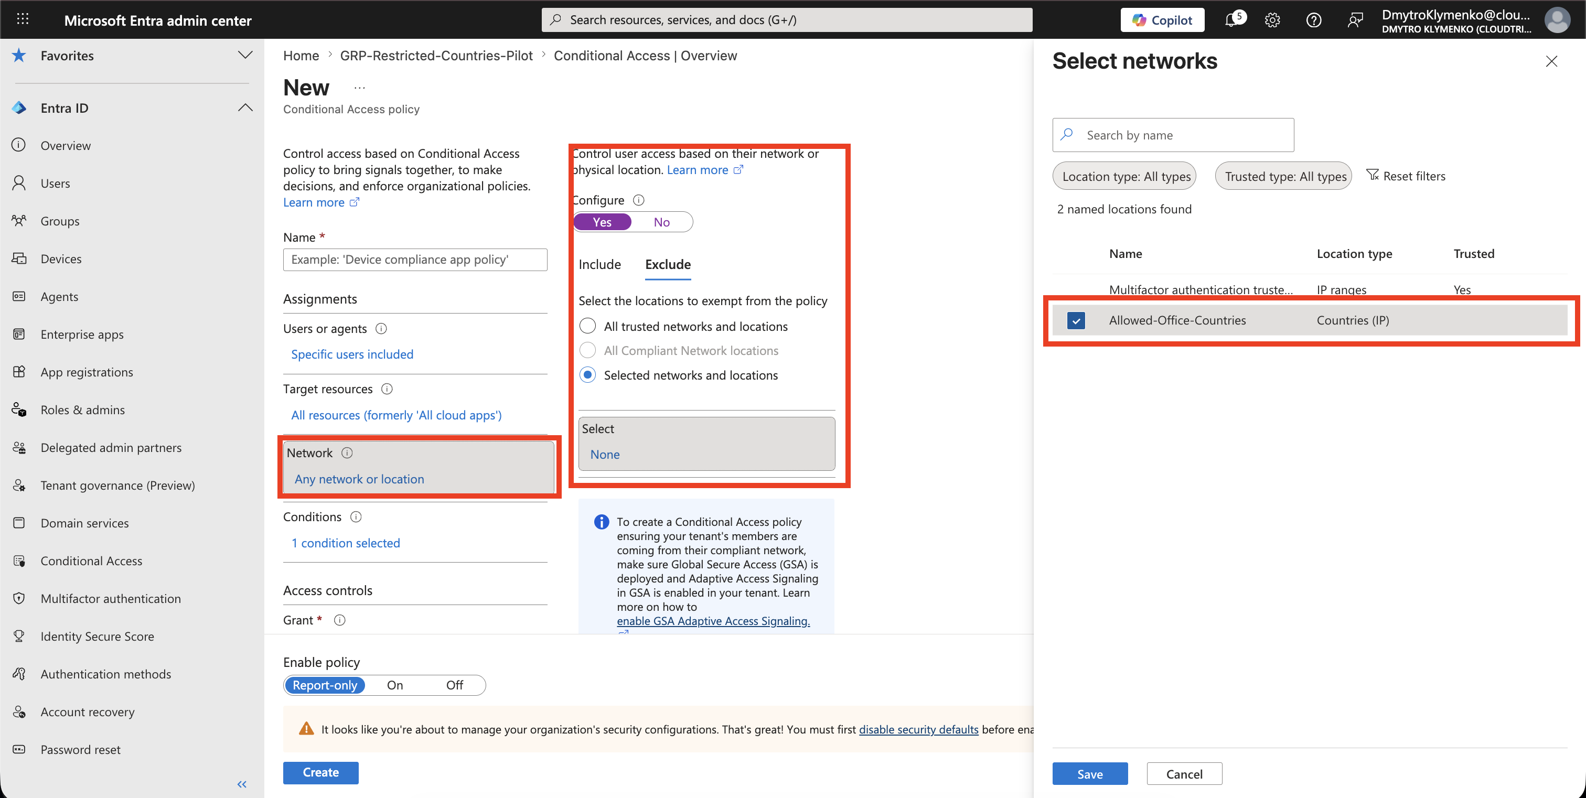Viewport: 1586px width, 798px height.
Task: Select Selected networks and locations radio
Action: click(588, 375)
